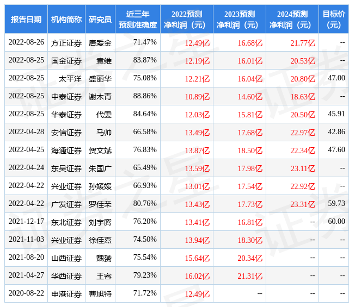Select accuracy value 88.86%
This screenshot has height=307, width=349.
tap(145, 96)
